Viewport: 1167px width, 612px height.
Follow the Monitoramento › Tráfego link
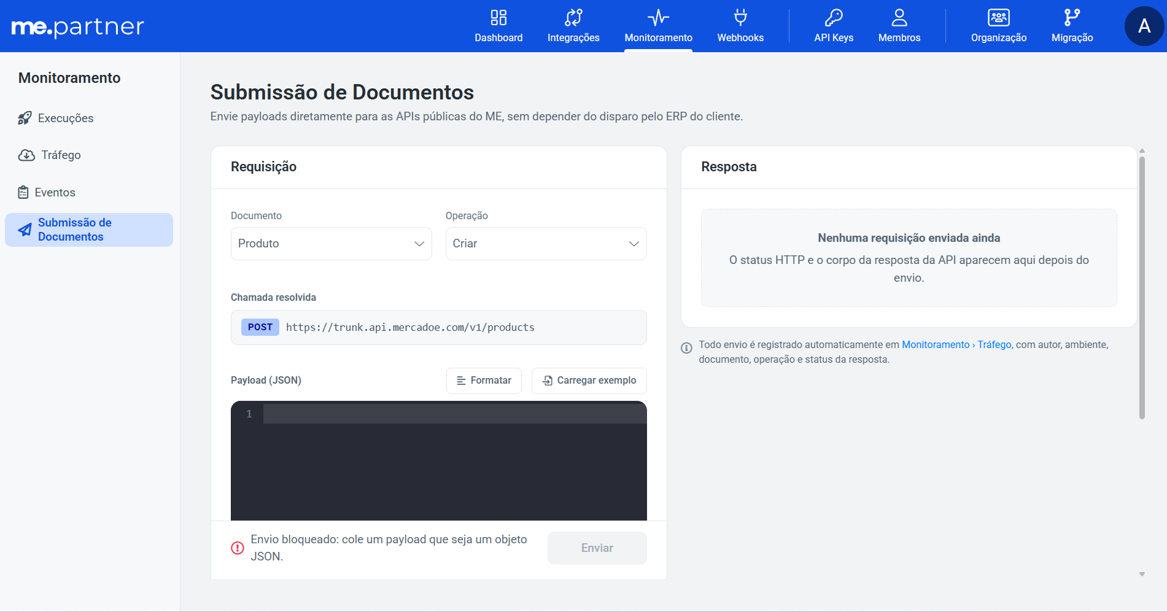pos(956,344)
